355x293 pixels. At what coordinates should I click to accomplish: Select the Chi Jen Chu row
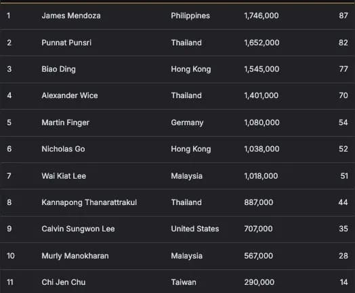(177, 281)
